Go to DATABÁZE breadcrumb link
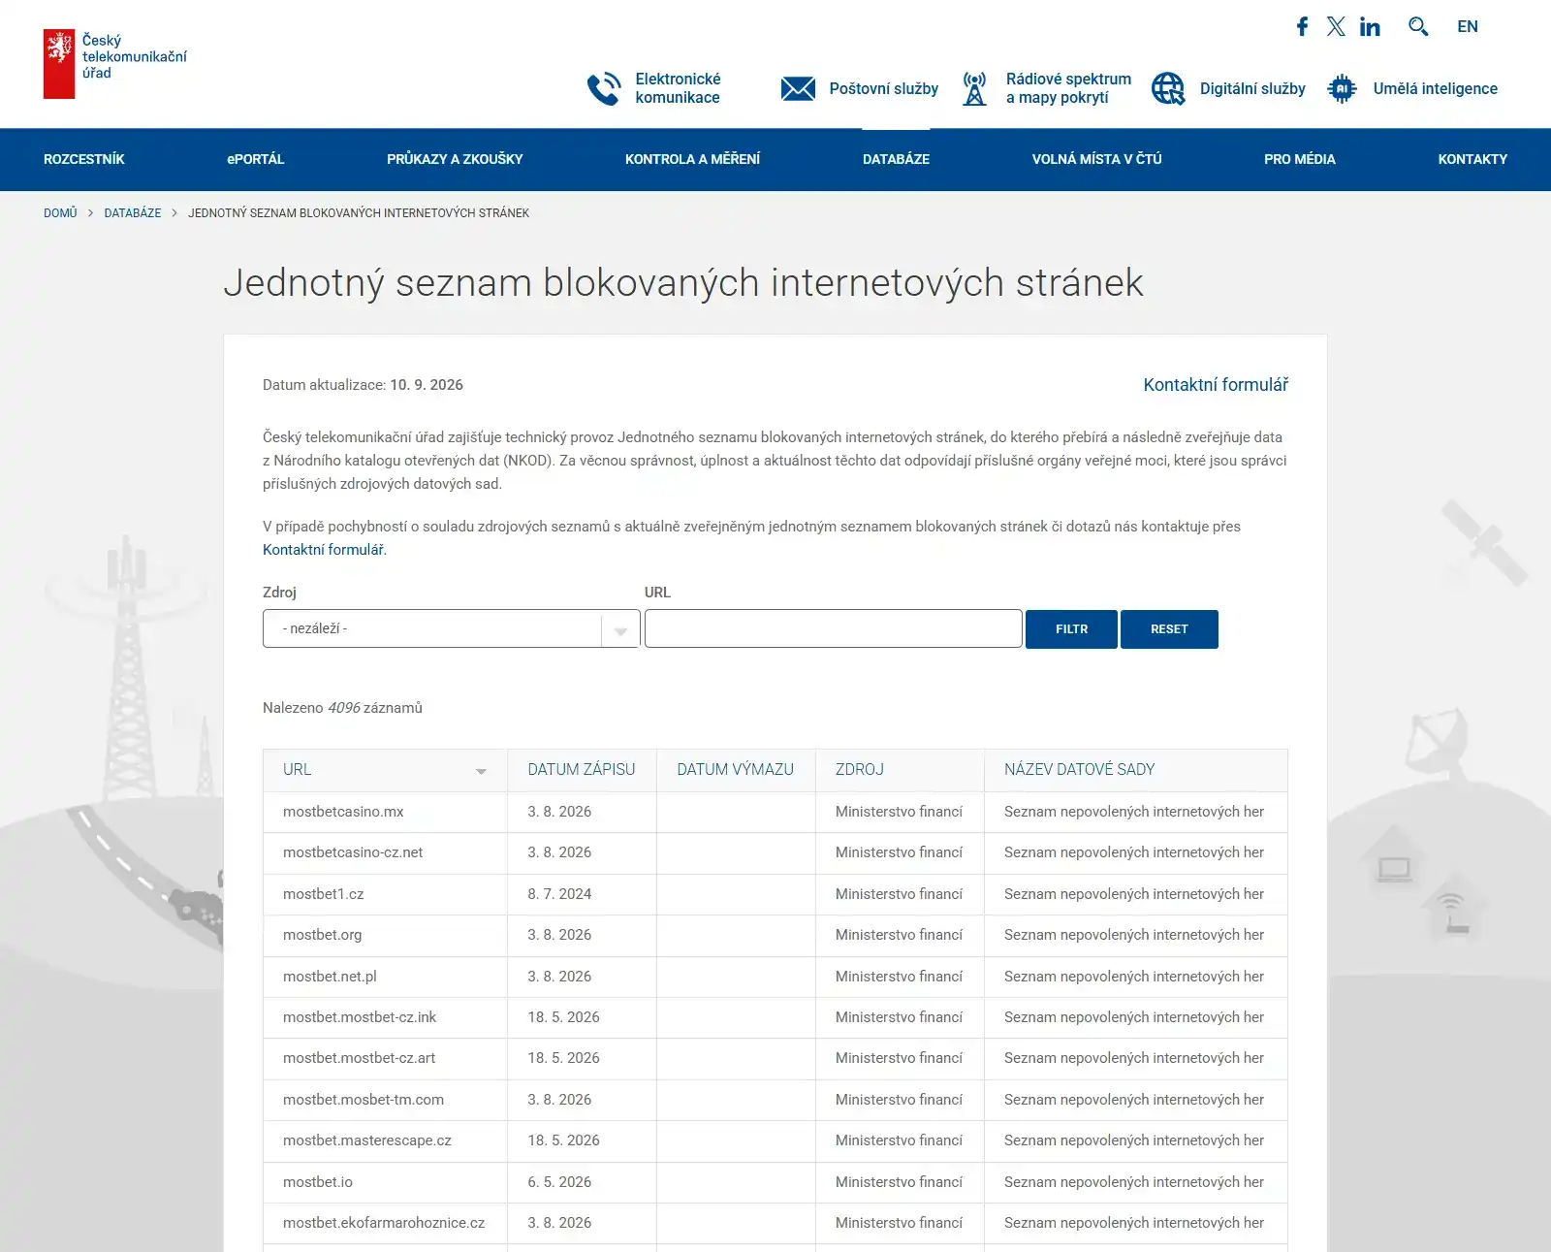 [133, 212]
